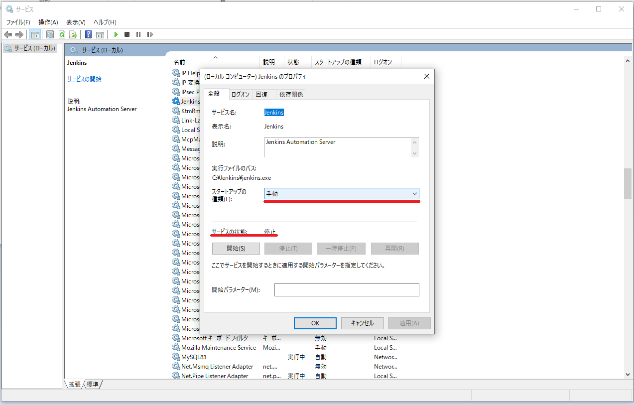Click the gear icon beside MySQL83
Screen dimensions: 634x405
[x=176, y=357]
